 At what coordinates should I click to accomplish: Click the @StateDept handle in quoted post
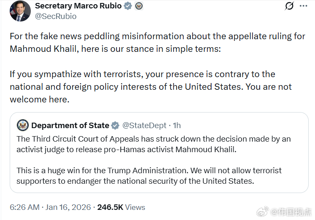pyautogui.click(x=144, y=126)
